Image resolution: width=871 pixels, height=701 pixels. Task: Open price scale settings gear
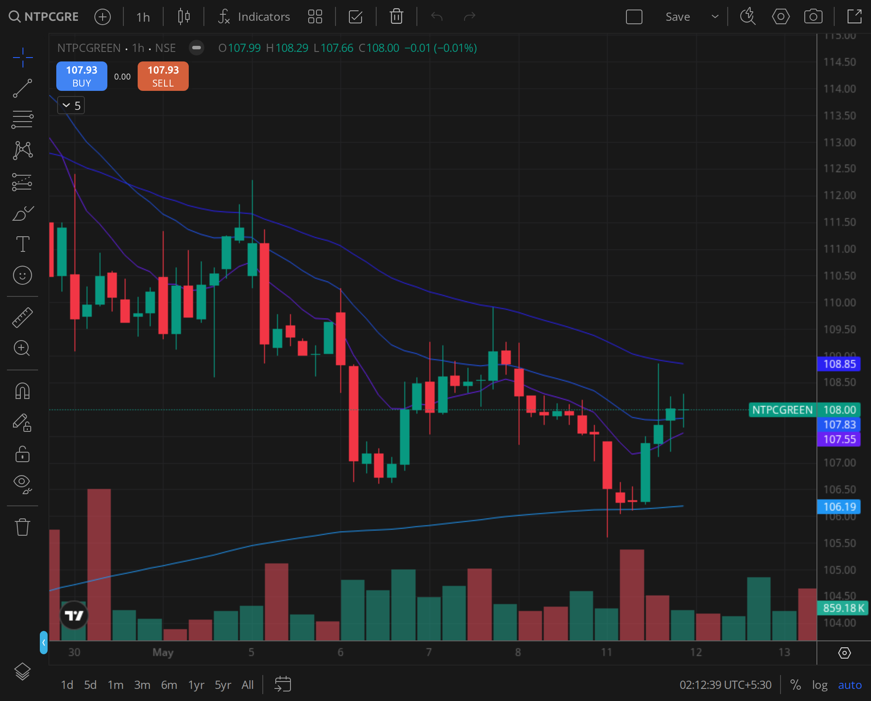pos(845,653)
